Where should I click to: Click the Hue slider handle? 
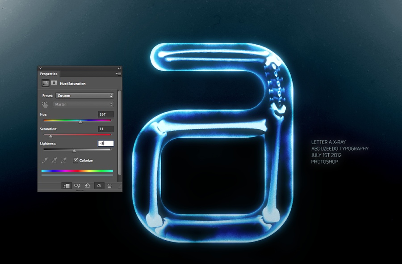coord(80,122)
